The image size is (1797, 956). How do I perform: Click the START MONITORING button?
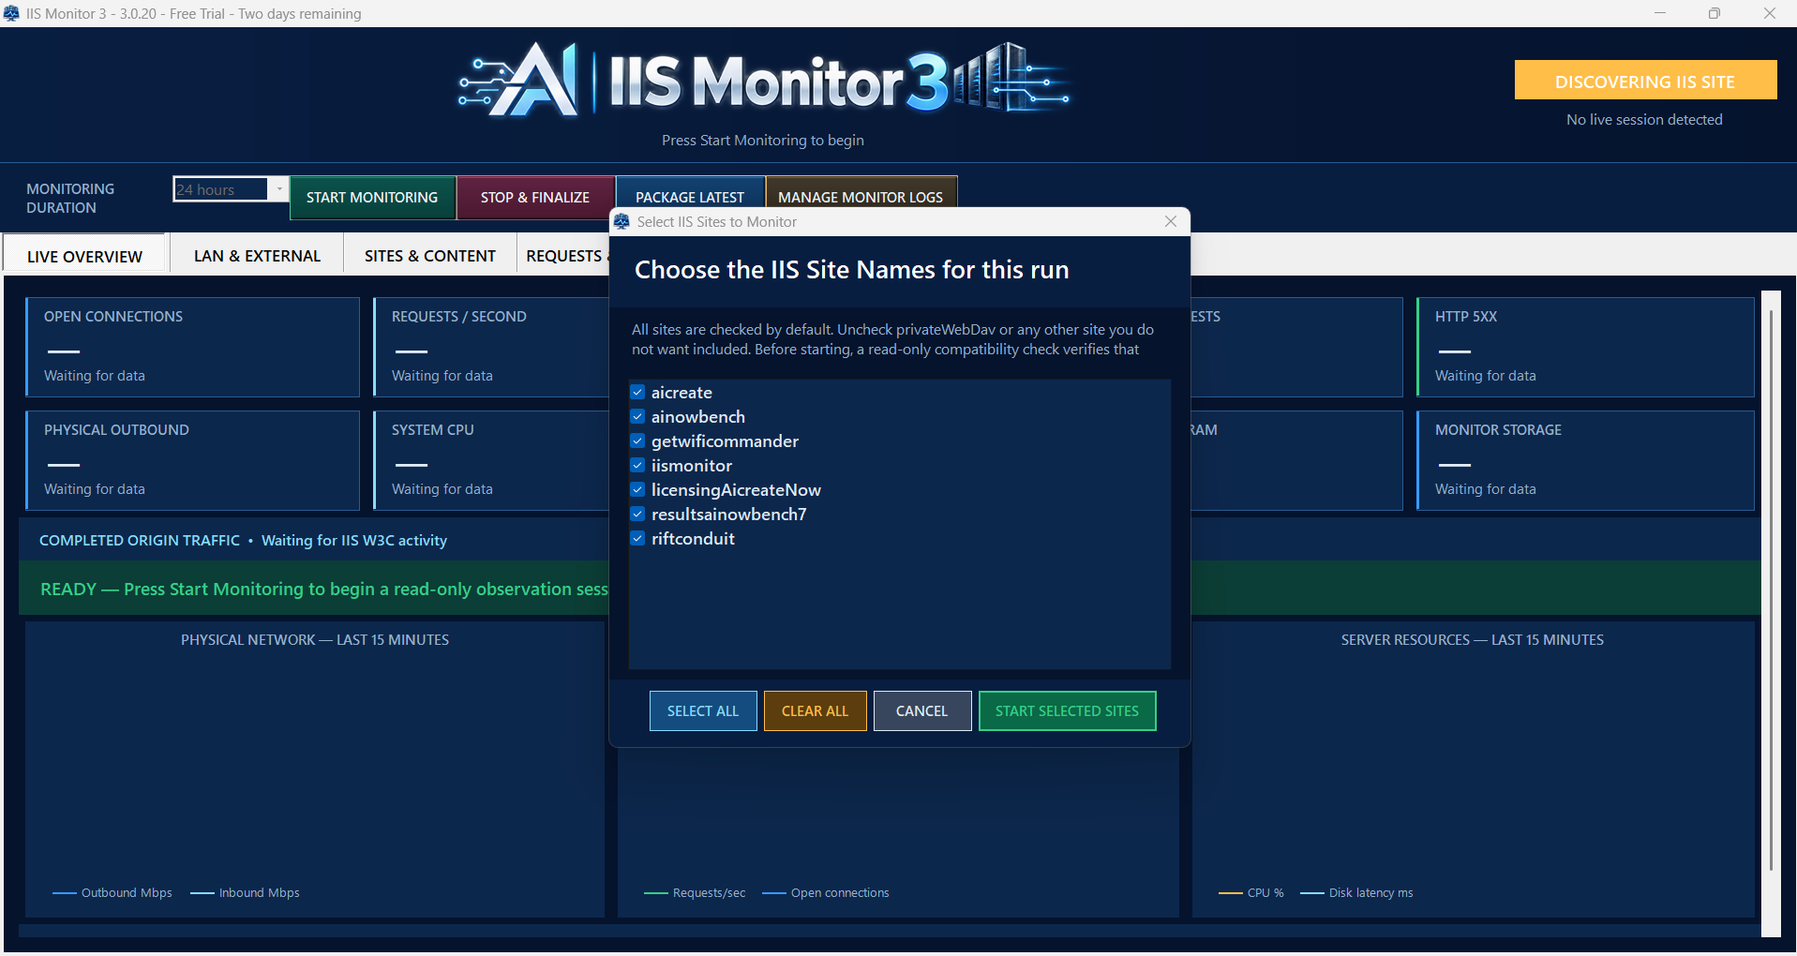(372, 198)
